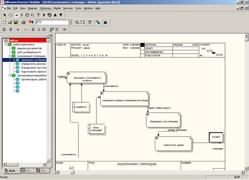The width and height of the screenshot is (249, 180).
Task: Switch to the Obj... explorer tab
Action: point(43,171)
